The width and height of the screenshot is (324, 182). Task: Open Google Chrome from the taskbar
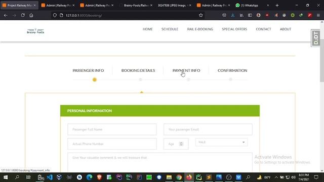pos(179,177)
